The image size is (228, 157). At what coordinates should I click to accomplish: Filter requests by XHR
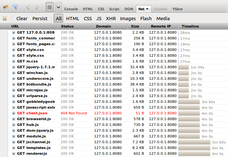click(111, 19)
